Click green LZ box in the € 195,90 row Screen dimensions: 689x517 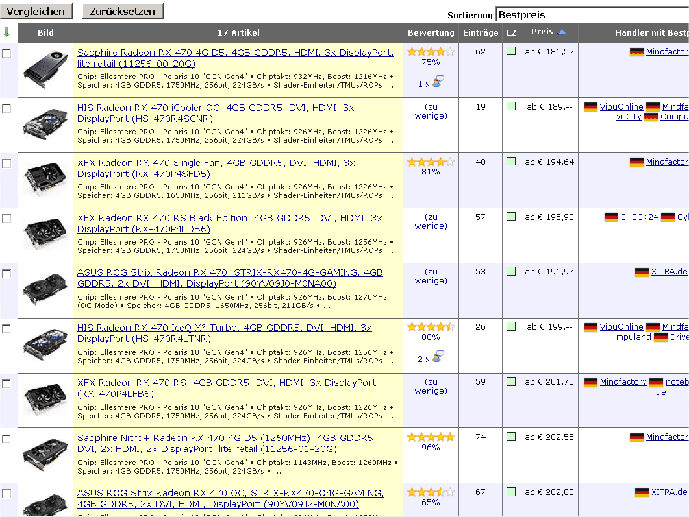click(x=511, y=217)
